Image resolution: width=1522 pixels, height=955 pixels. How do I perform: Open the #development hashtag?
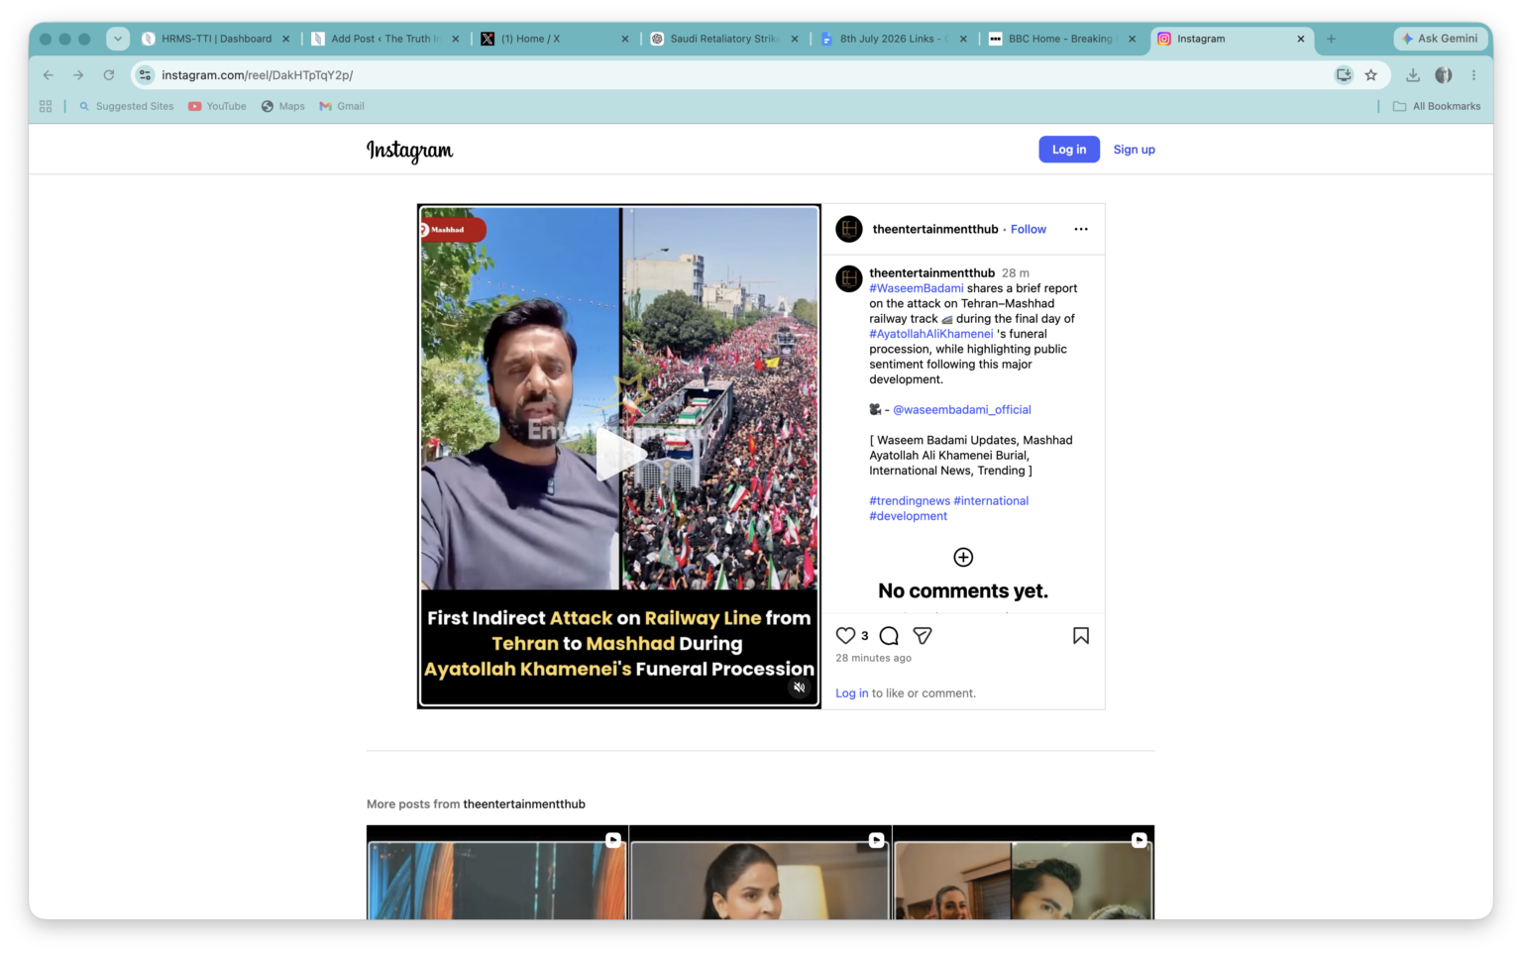click(909, 516)
